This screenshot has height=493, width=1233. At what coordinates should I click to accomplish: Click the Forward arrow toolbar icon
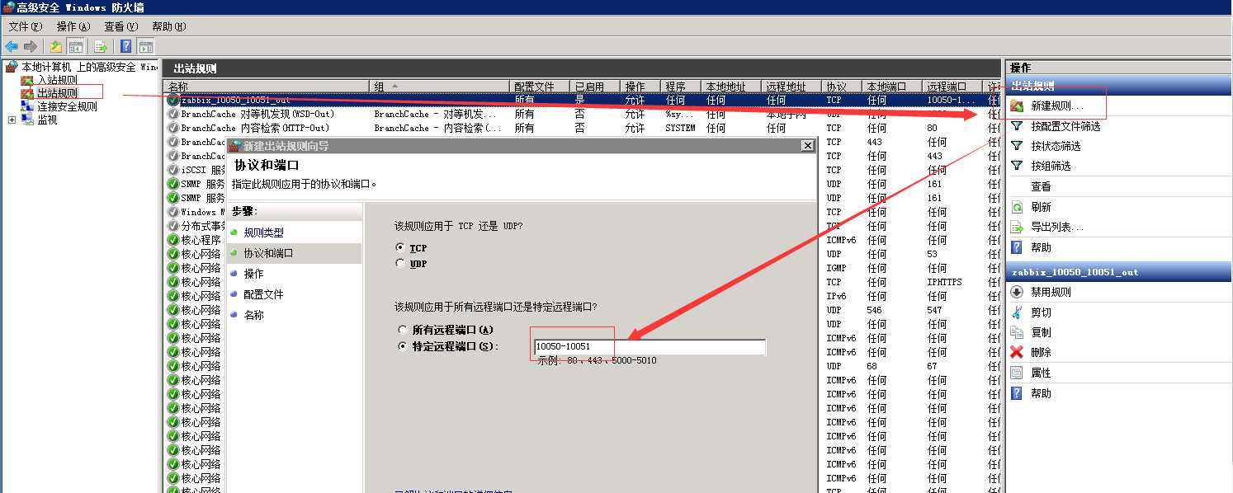[31, 46]
